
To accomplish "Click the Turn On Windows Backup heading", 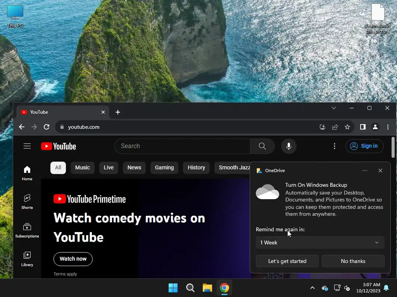I will (x=316, y=185).
